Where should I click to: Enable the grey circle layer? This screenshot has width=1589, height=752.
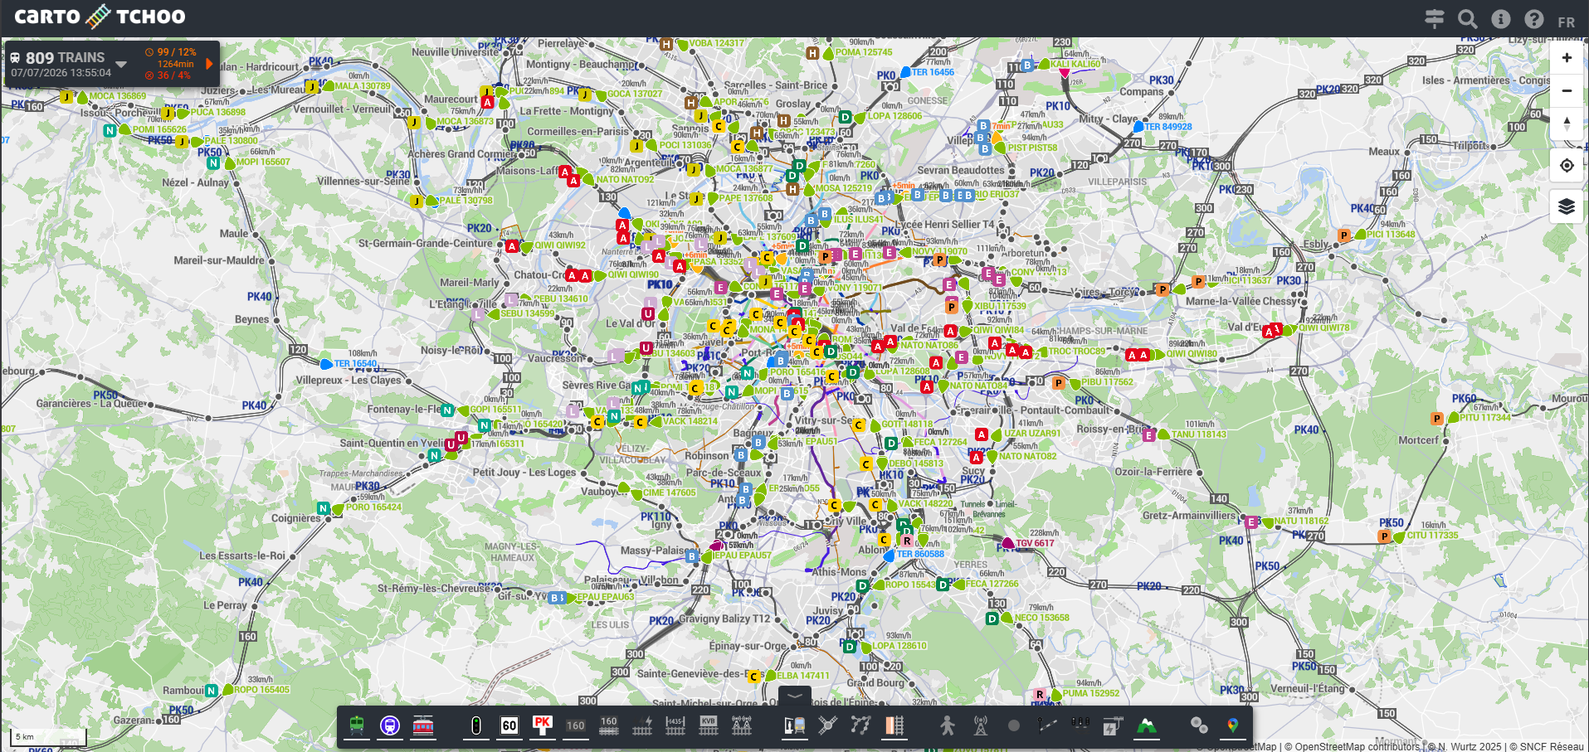click(1014, 725)
